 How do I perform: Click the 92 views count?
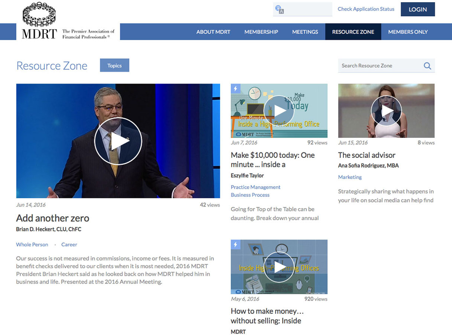[317, 143]
